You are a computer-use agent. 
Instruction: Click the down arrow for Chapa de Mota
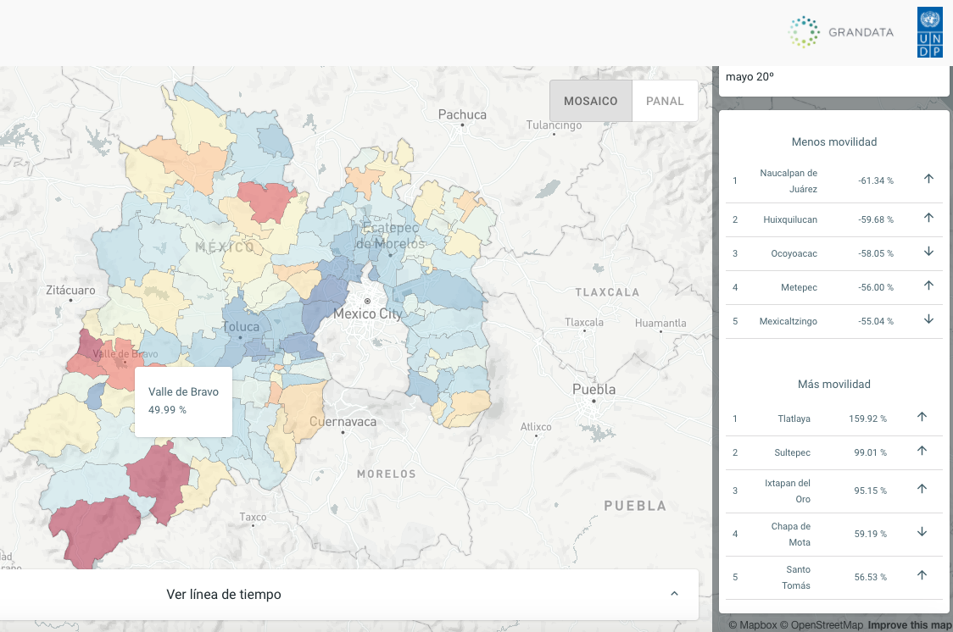922,532
